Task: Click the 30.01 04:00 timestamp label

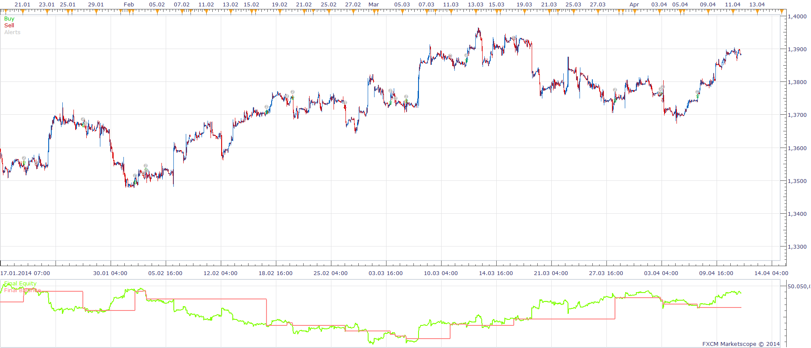Action: tap(110, 273)
